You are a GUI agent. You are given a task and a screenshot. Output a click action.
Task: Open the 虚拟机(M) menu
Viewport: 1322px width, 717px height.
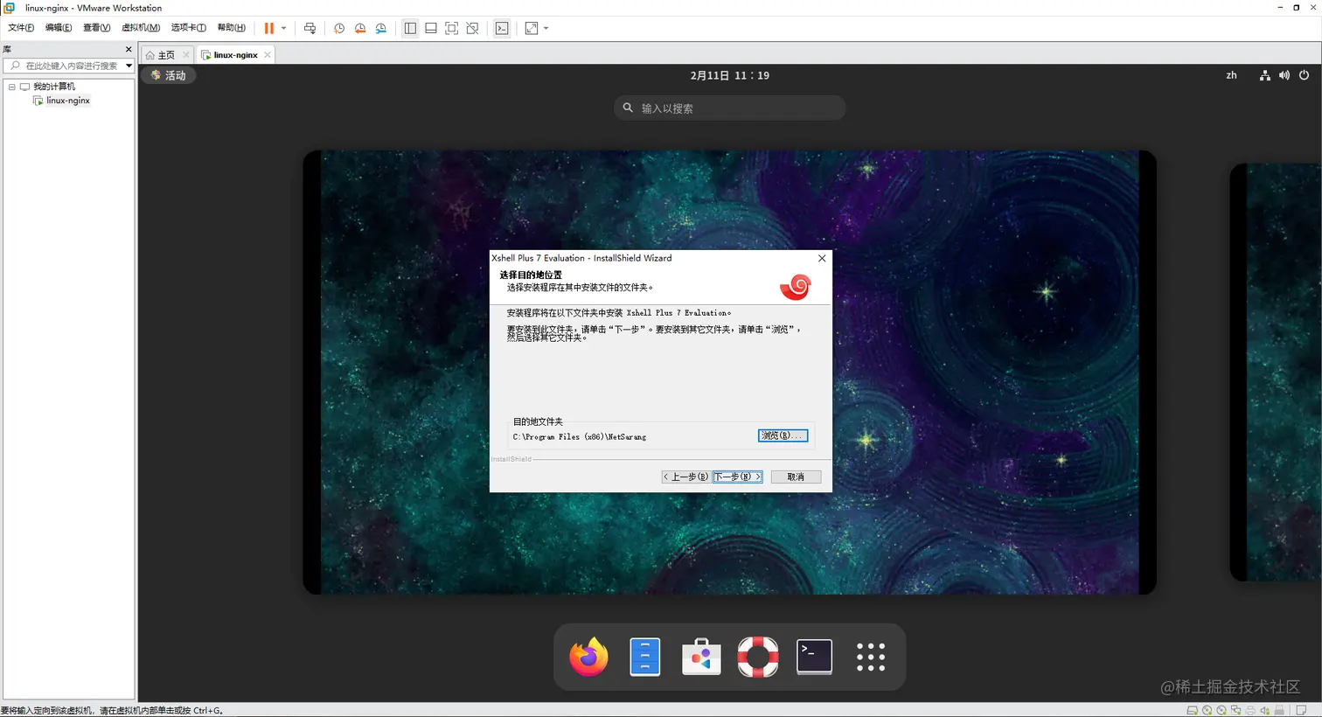point(141,28)
